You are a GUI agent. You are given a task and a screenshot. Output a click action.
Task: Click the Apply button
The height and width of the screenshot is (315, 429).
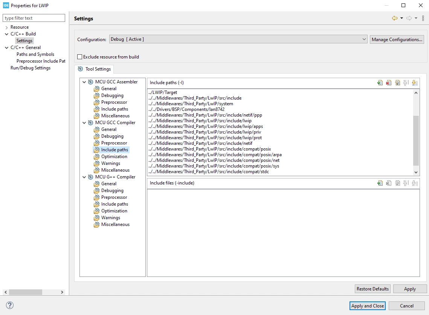(x=410, y=289)
